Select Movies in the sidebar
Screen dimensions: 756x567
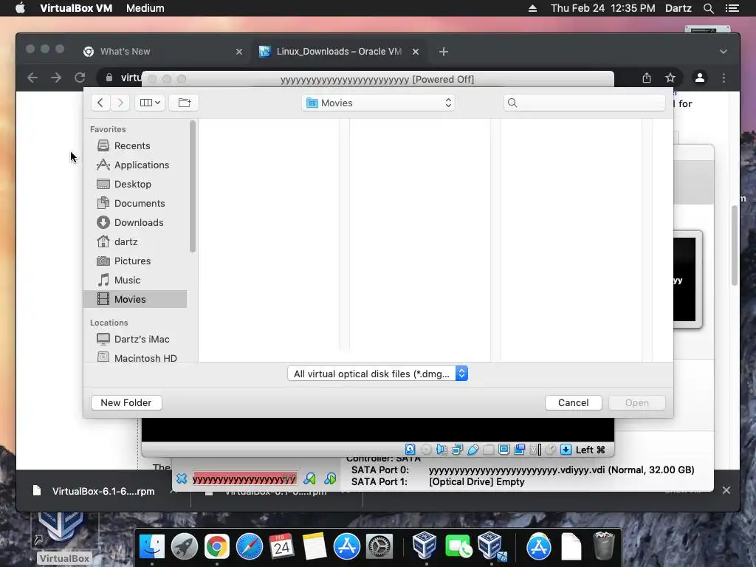coord(135,299)
